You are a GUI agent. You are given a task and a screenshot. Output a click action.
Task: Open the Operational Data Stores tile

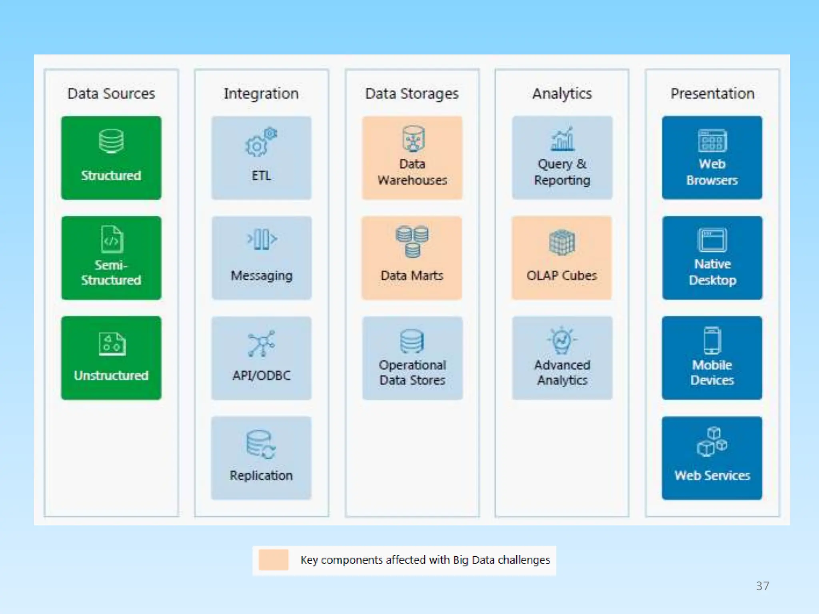point(412,358)
